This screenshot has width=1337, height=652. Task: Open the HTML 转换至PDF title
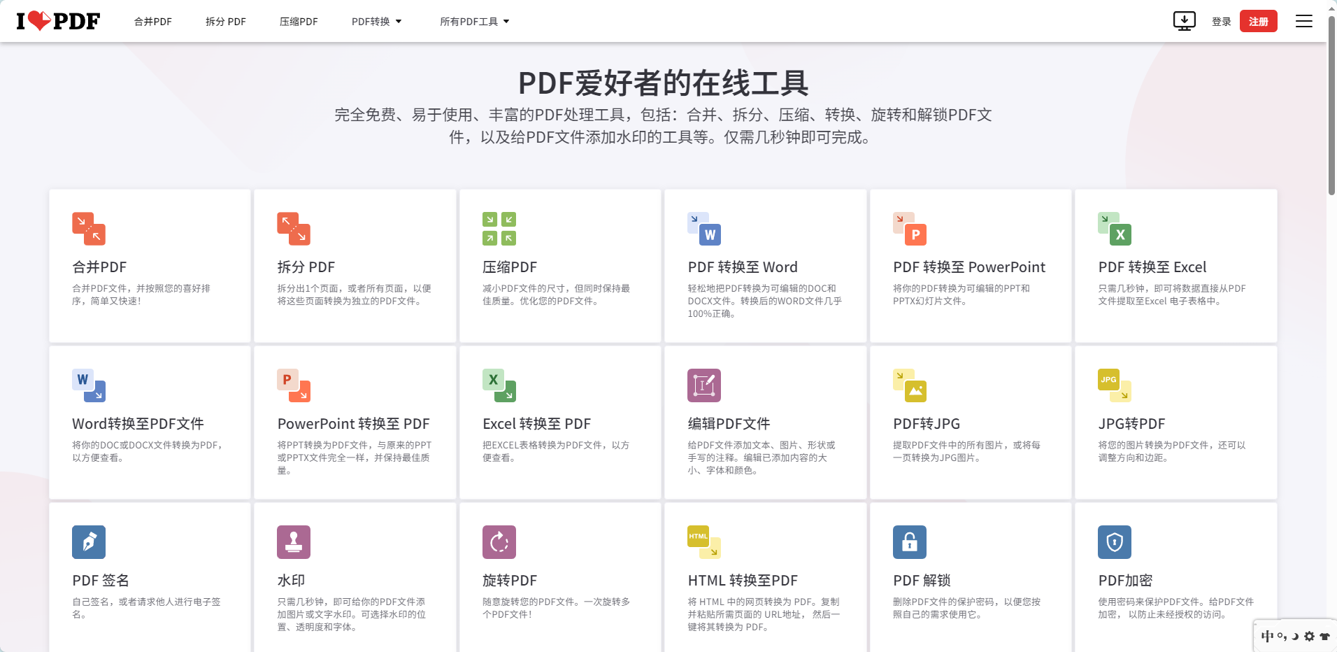743,581
